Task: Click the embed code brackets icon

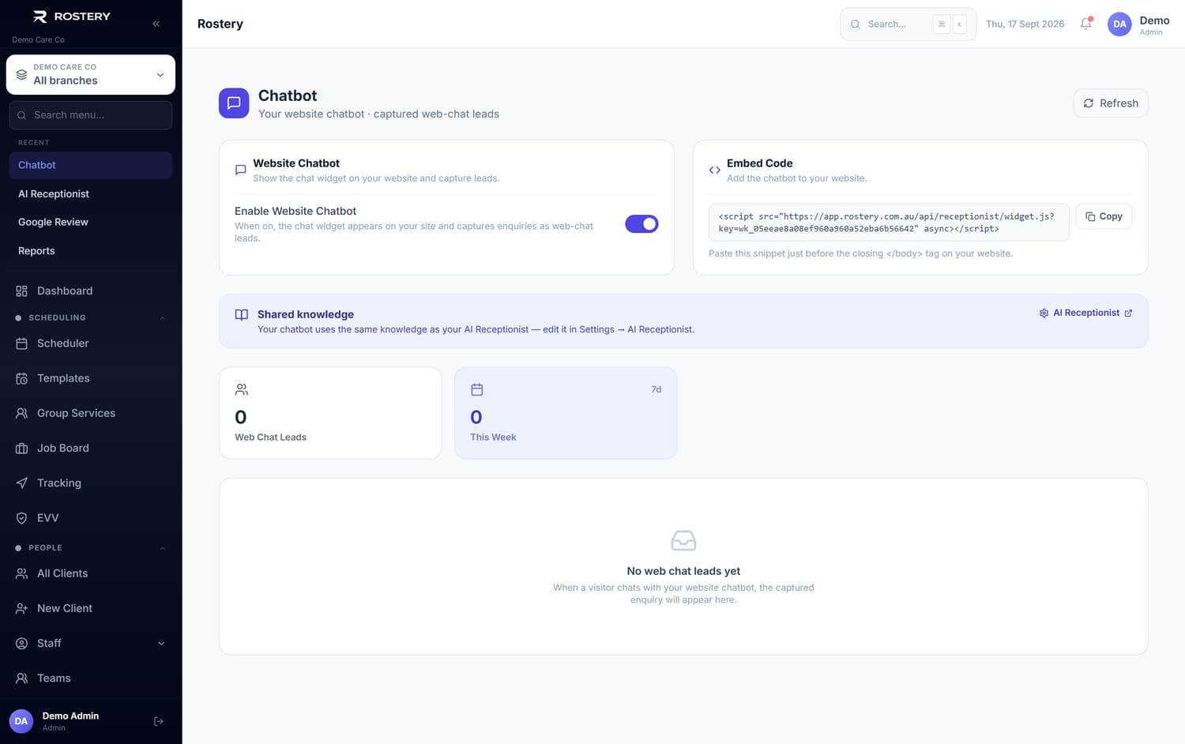Action: [714, 170]
